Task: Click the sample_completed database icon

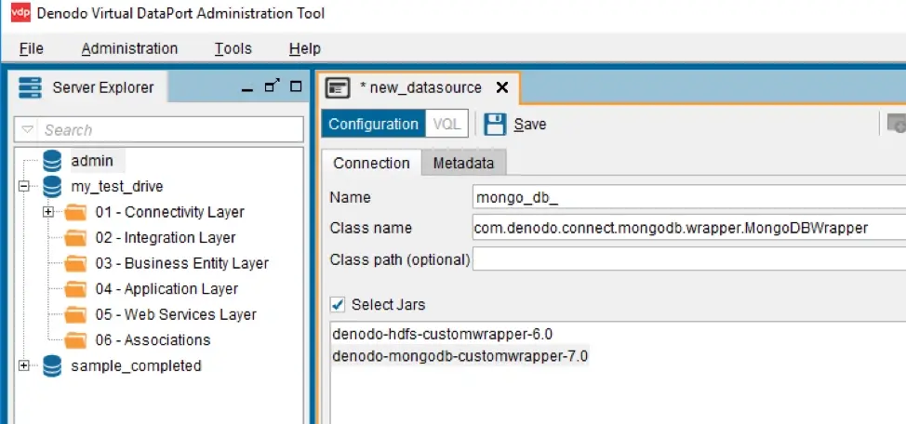Action: tap(52, 365)
